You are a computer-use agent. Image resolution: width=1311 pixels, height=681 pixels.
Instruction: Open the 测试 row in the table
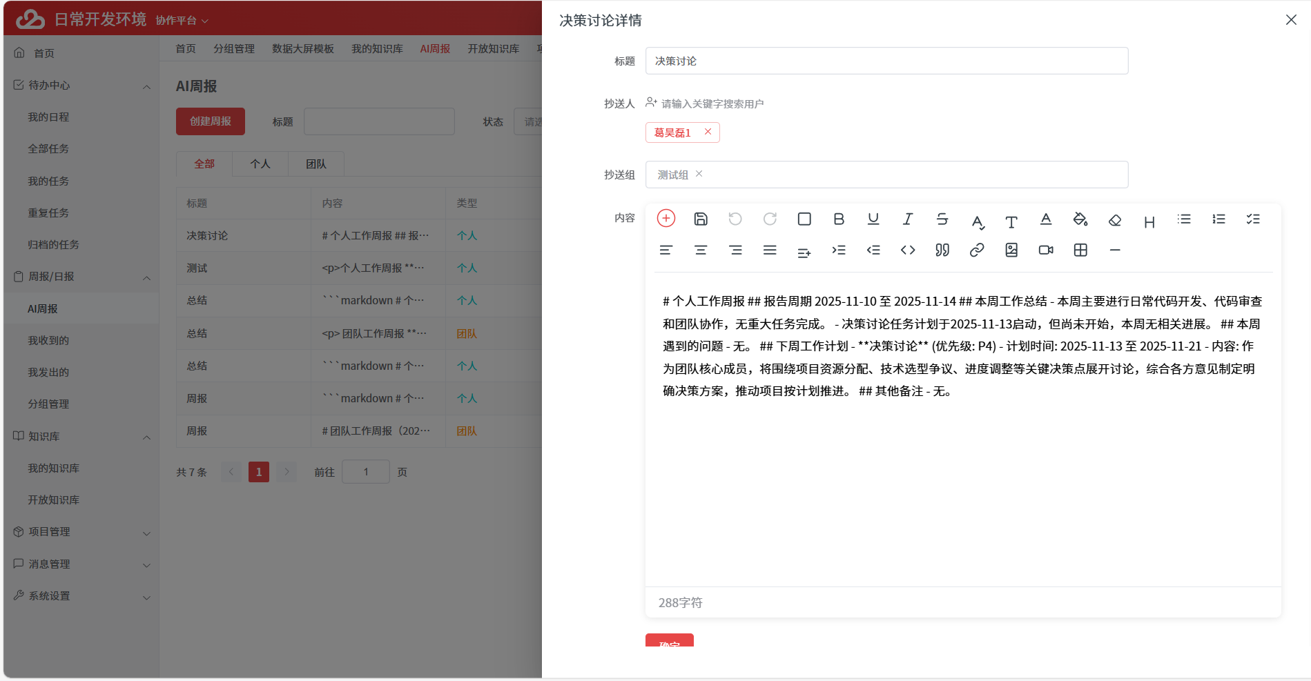[x=359, y=268]
